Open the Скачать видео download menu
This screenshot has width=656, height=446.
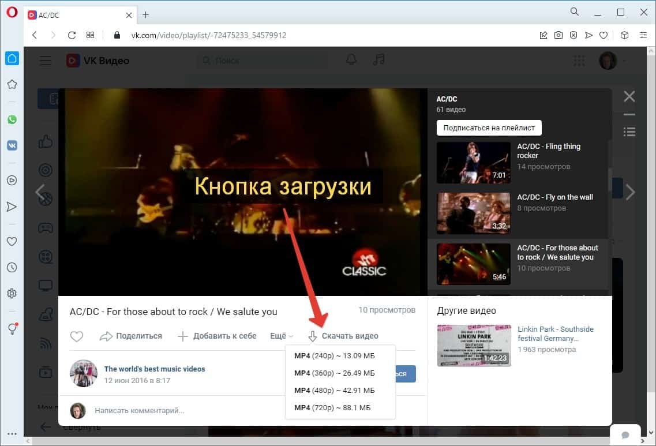pos(343,336)
